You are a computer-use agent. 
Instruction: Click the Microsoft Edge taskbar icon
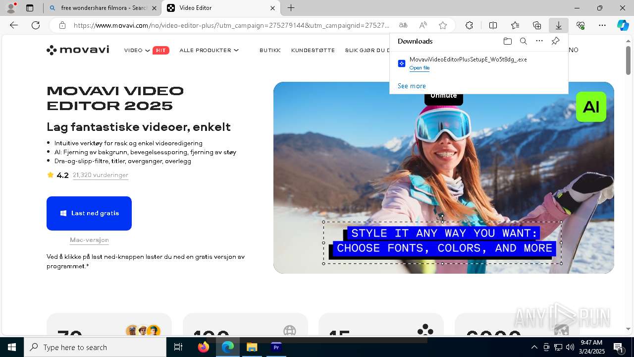pos(227,347)
